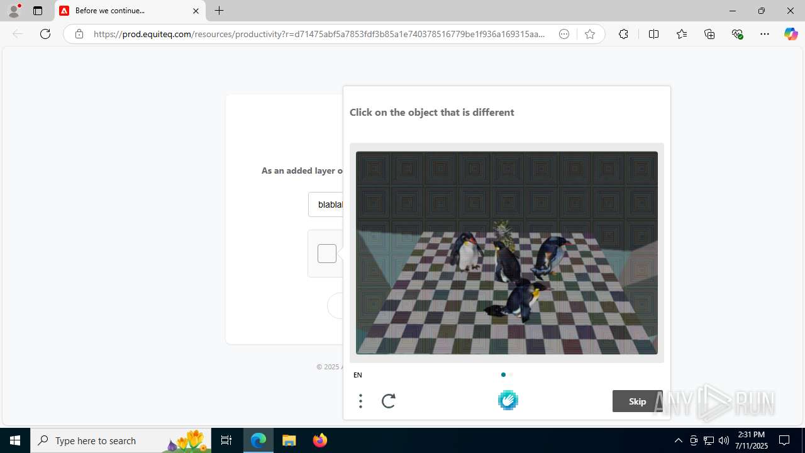Skip this captcha challenge
This screenshot has height=453, width=805.
[x=637, y=401]
